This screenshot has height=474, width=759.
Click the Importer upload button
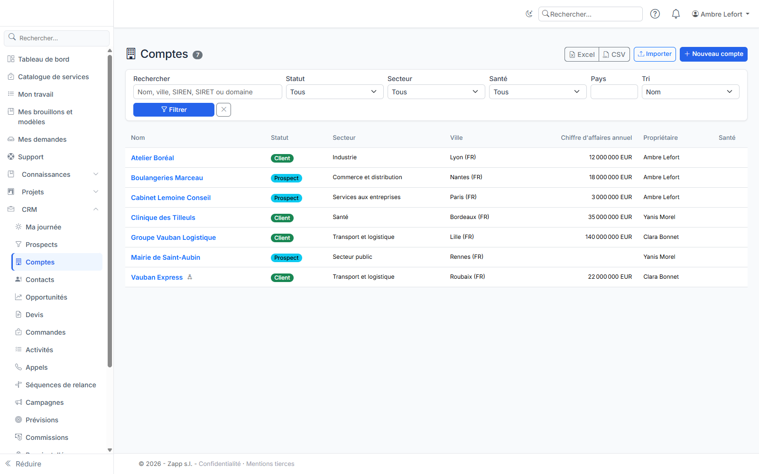[x=655, y=54]
